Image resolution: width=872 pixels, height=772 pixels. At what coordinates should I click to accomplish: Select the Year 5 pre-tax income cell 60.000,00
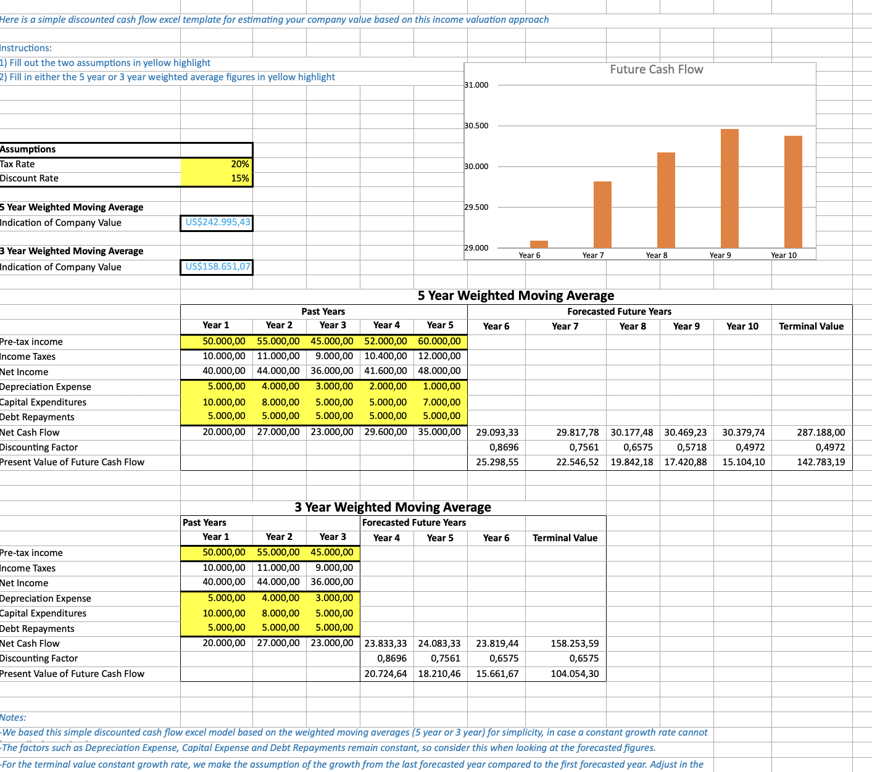click(440, 341)
